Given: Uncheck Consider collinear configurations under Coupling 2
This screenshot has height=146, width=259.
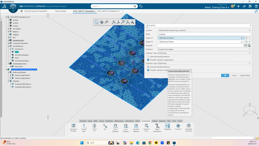Looking at the screenshot, I should tap(148, 70).
